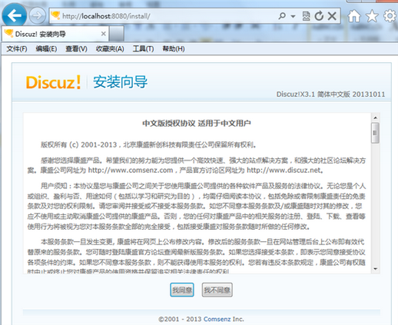
Task: Open the 工具(T) menu
Action: [x=143, y=48]
